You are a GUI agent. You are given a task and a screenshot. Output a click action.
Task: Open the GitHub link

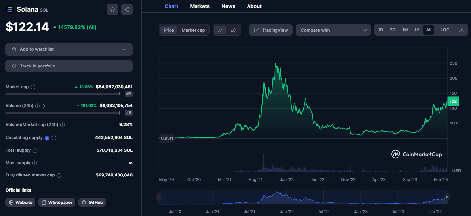(92, 202)
